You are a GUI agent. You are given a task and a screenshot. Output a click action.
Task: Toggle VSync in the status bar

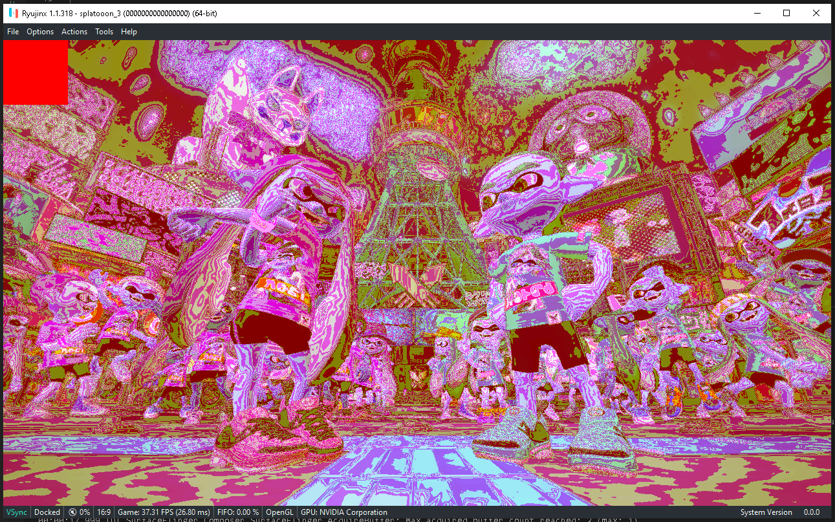(x=17, y=512)
